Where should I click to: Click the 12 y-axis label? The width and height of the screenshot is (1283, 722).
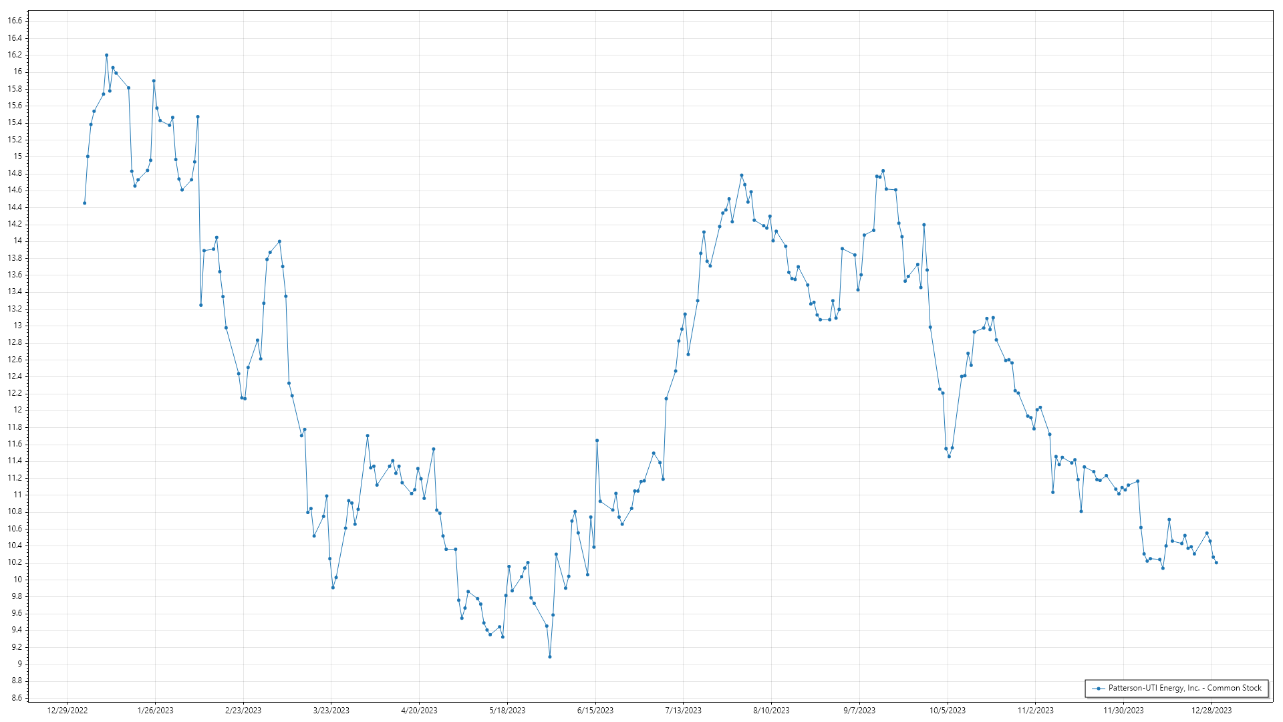[17, 410]
